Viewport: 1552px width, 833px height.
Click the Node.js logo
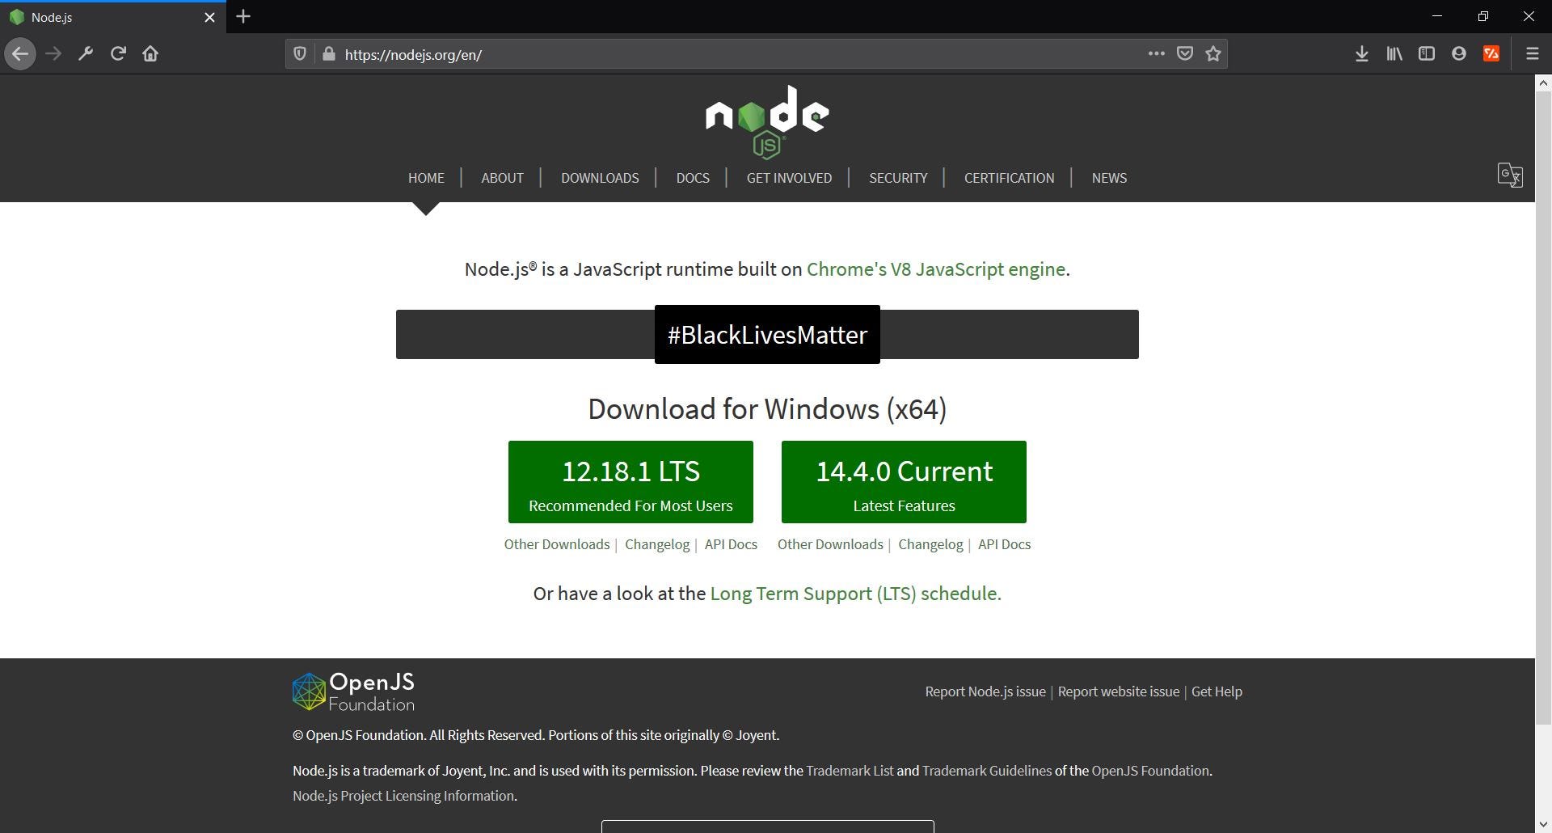coord(766,120)
